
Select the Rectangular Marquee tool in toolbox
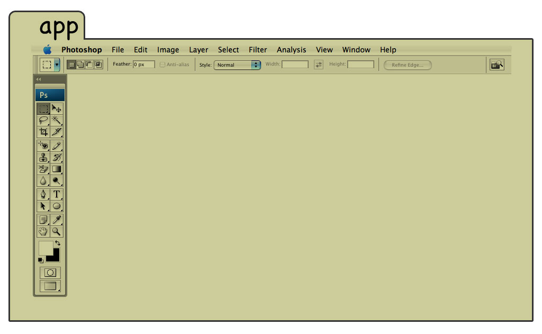[x=43, y=109]
